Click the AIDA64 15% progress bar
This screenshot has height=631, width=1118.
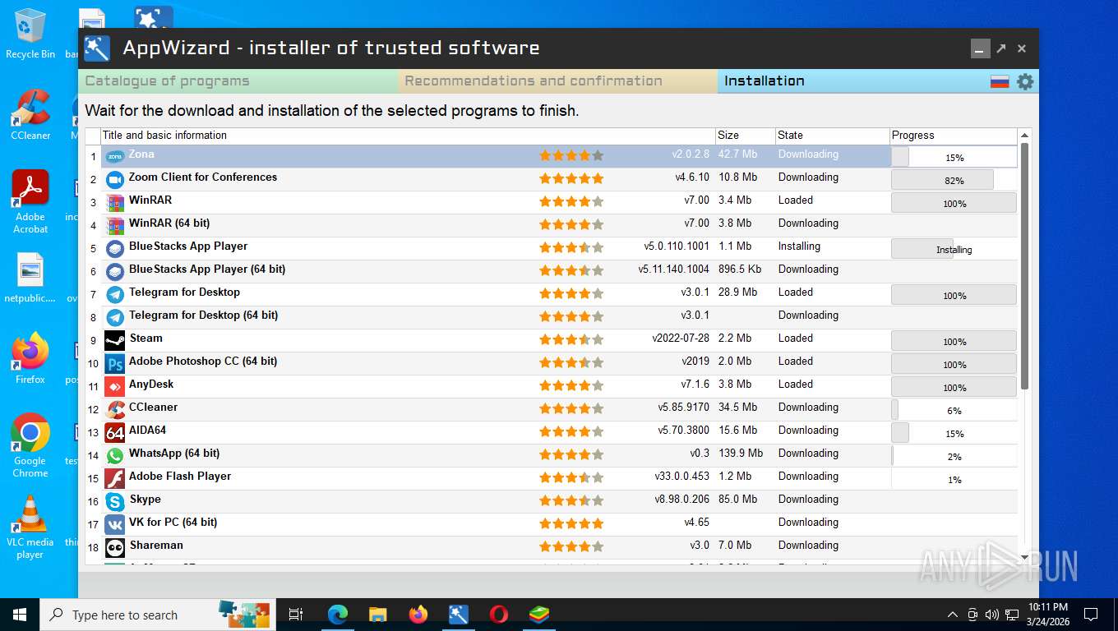pos(954,433)
